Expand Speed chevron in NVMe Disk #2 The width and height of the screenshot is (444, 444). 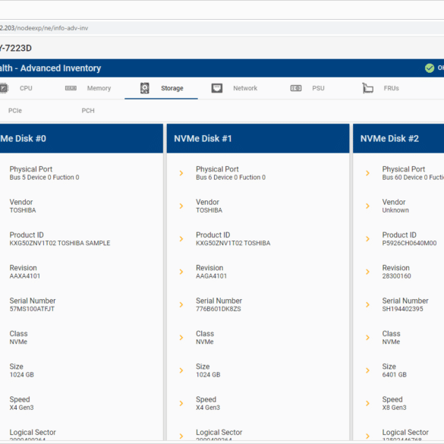(x=368, y=403)
